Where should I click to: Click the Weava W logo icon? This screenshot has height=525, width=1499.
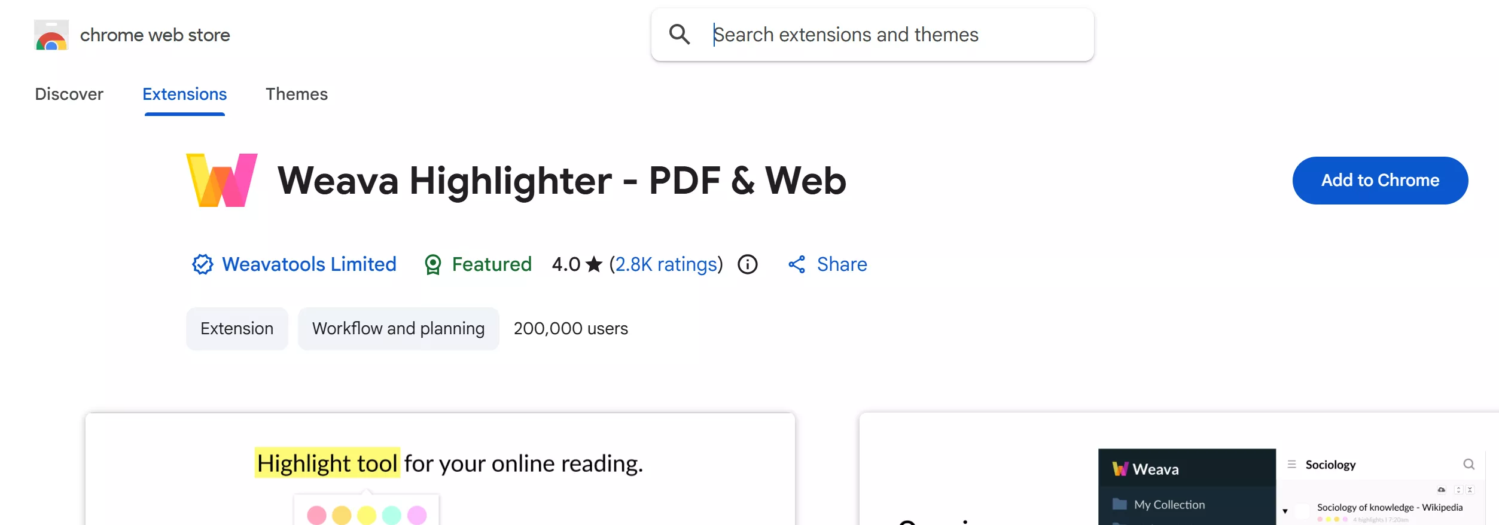(x=222, y=180)
